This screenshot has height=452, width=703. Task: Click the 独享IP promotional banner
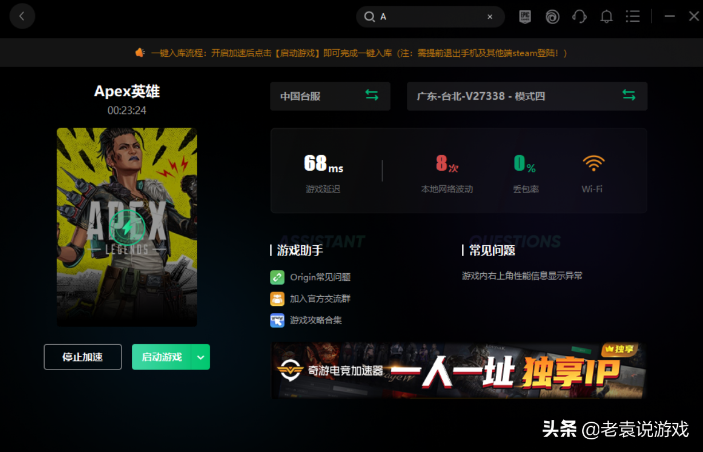[x=458, y=371]
